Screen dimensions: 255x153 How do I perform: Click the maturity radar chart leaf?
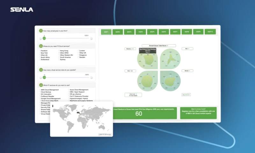point(147,59)
